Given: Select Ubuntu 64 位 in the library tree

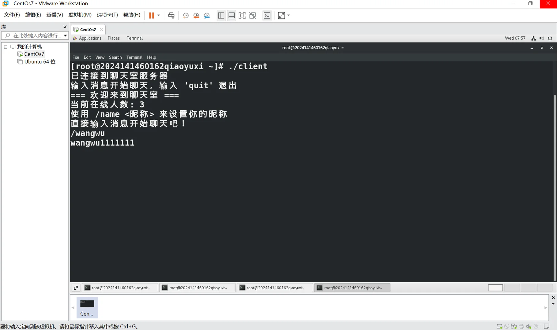Looking at the screenshot, I should coord(40,62).
